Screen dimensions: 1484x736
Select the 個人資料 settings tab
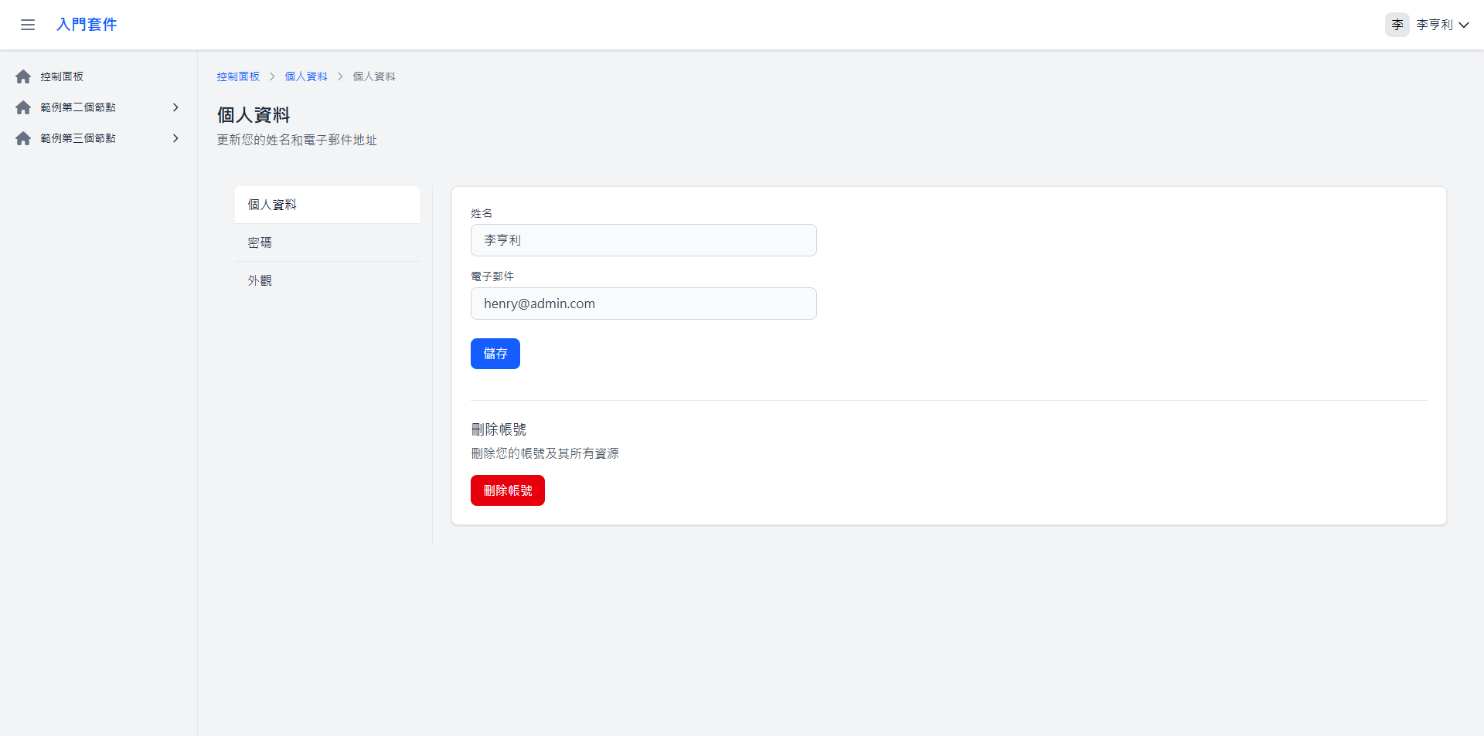click(x=327, y=205)
